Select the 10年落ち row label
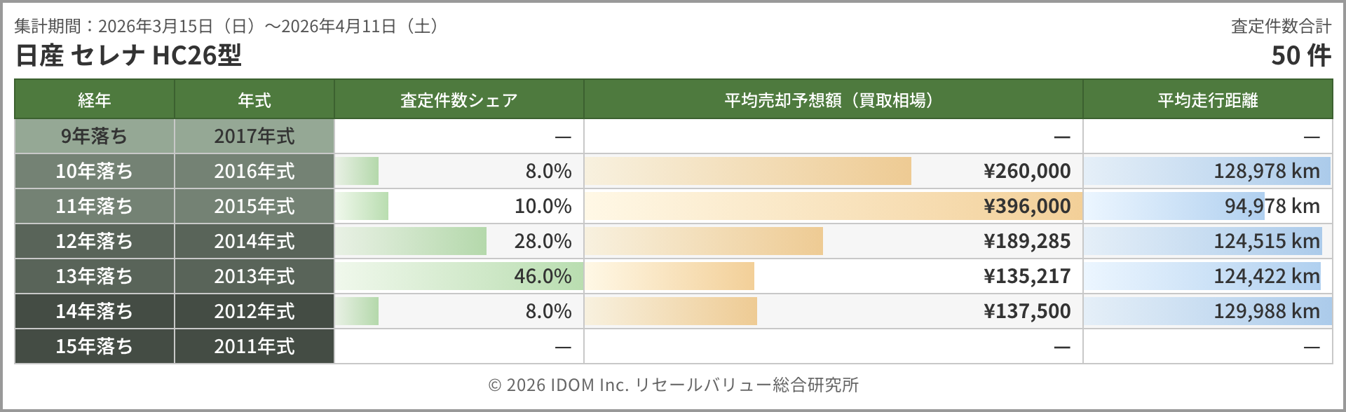The height and width of the screenshot is (412, 1346). [x=94, y=171]
